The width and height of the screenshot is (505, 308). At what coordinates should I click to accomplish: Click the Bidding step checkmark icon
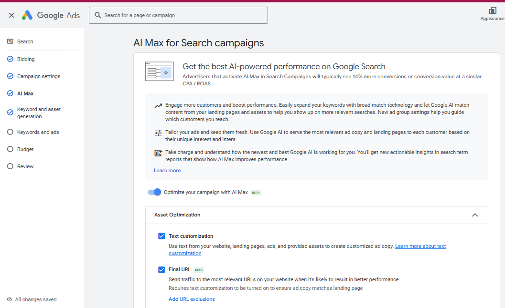click(10, 59)
